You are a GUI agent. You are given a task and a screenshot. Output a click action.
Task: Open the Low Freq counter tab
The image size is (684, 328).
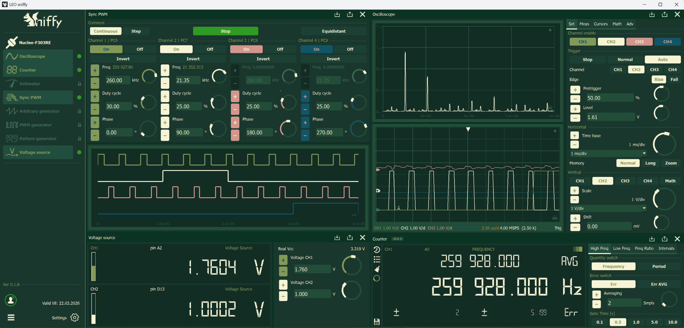coord(621,248)
